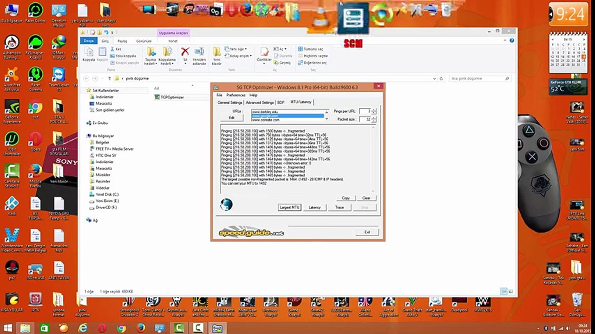Copy the ping results with Copy button
595x334 pixels.
[x=346, y=198]
